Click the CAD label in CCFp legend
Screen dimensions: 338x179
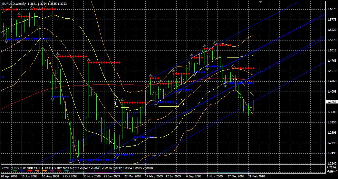(53, 168)
